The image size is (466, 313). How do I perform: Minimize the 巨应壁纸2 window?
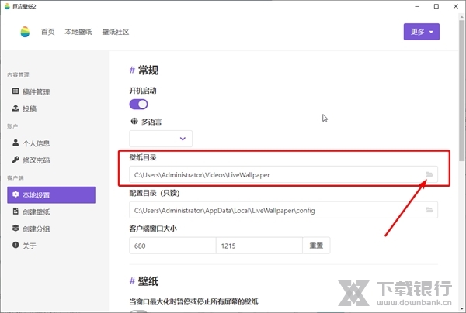pyautogui.click(x=417, y=6)
